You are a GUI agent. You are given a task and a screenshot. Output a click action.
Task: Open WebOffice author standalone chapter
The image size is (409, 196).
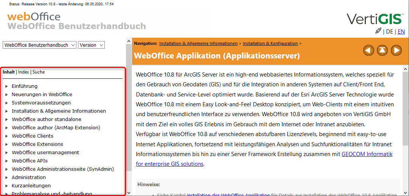point(47,119)
